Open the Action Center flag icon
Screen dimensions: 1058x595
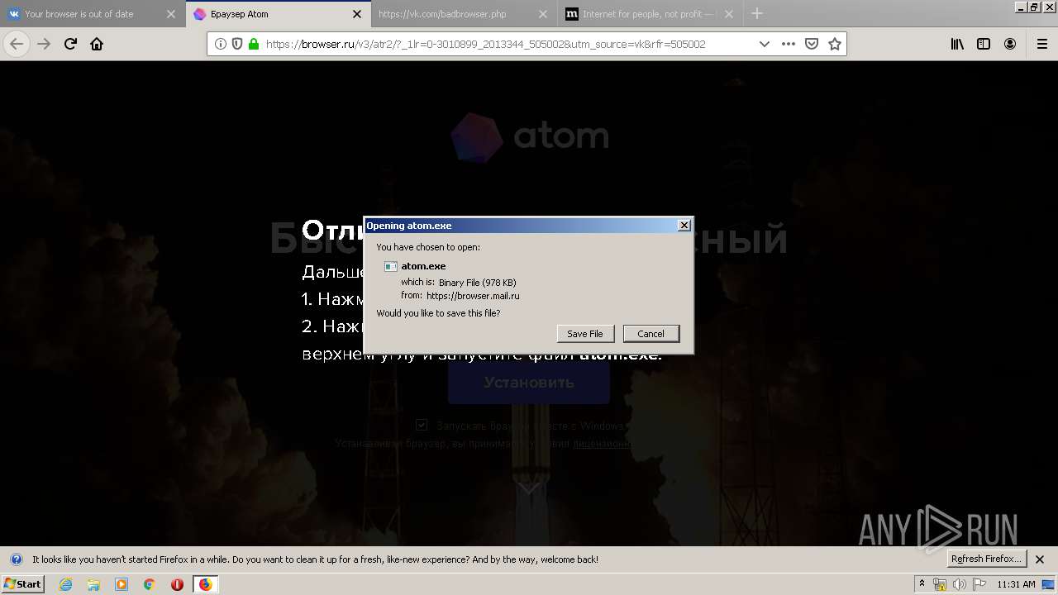pos(979,584)
